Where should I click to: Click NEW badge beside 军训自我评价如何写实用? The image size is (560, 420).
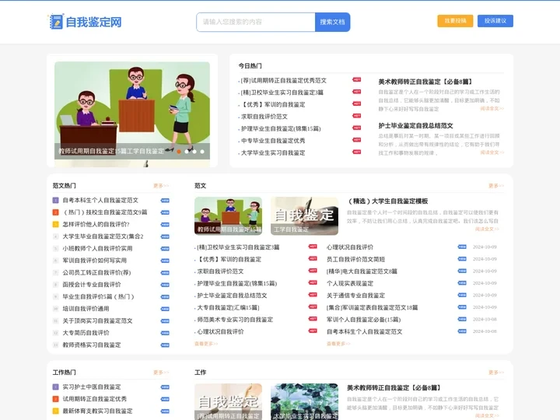pos(165,261)
